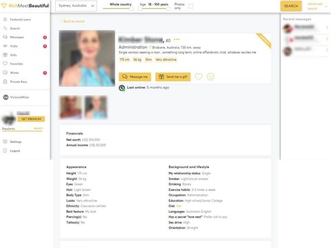Click the GET PREMIUM button
The width and height of the screenshot is (331, 248).
[31, 119]
